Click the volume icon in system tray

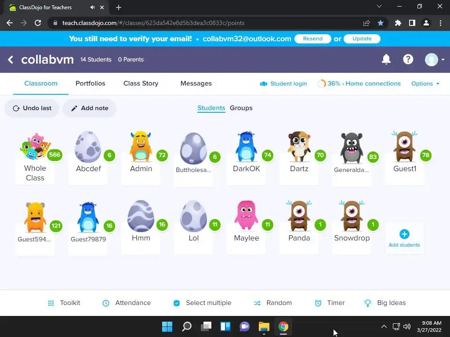[x=406, y=326]
